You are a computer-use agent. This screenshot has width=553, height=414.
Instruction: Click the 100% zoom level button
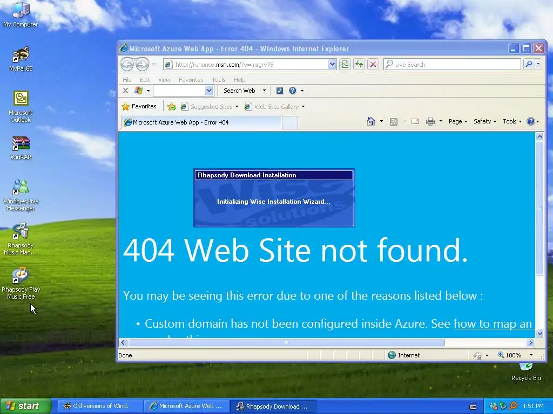coord(510,355)
